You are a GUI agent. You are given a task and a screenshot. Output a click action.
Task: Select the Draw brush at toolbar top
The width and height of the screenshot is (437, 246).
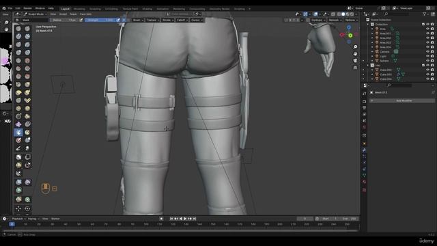[18, 29]
